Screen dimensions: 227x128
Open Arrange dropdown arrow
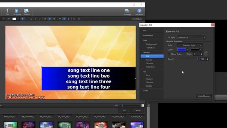pyautogui.click(x=130, y=11)
